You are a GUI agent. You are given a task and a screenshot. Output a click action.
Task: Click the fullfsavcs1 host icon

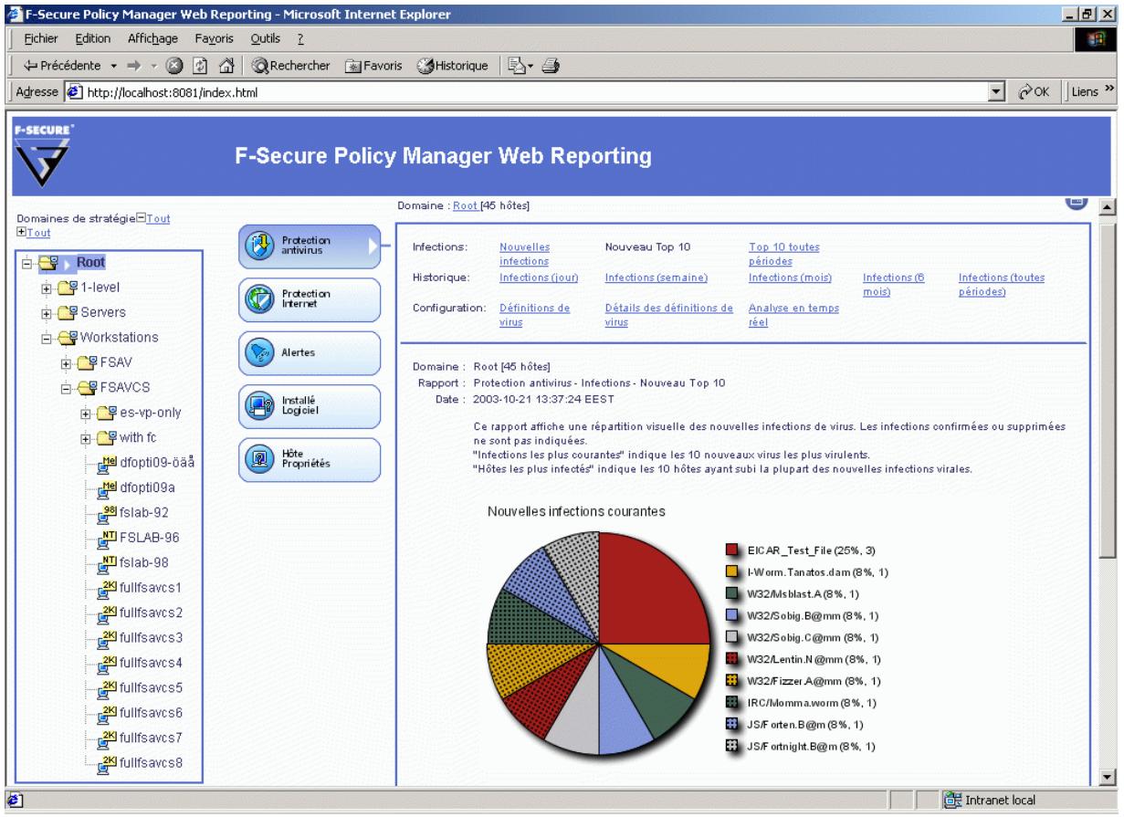pyautogui.click(x=108, y=588)
